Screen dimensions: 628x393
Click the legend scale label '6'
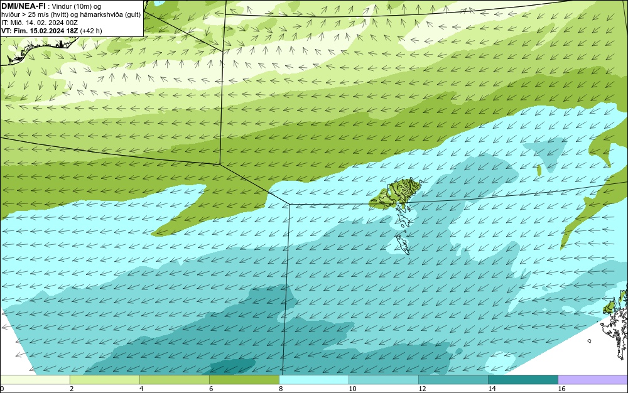(211, 389)
